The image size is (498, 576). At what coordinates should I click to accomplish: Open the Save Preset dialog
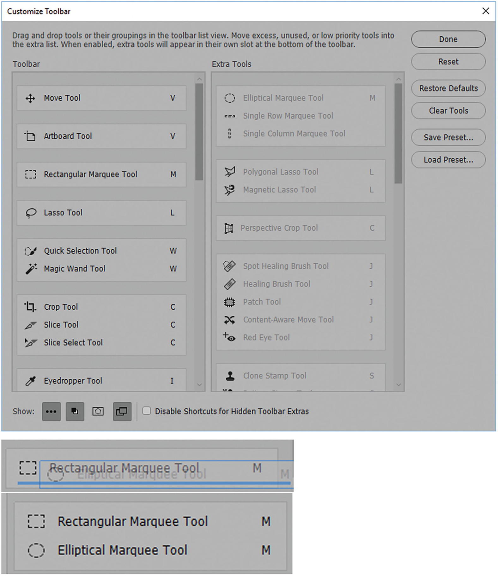(448, 138)
